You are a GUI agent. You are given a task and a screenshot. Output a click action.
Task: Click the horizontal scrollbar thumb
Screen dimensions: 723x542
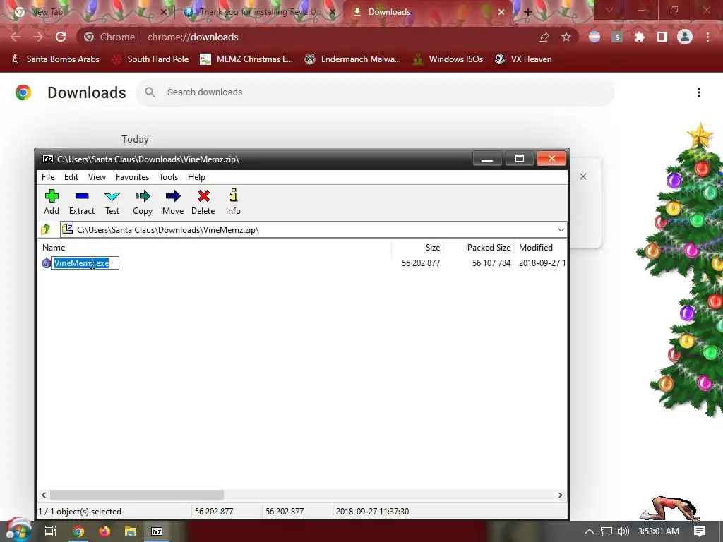click(x=137, y=495)
